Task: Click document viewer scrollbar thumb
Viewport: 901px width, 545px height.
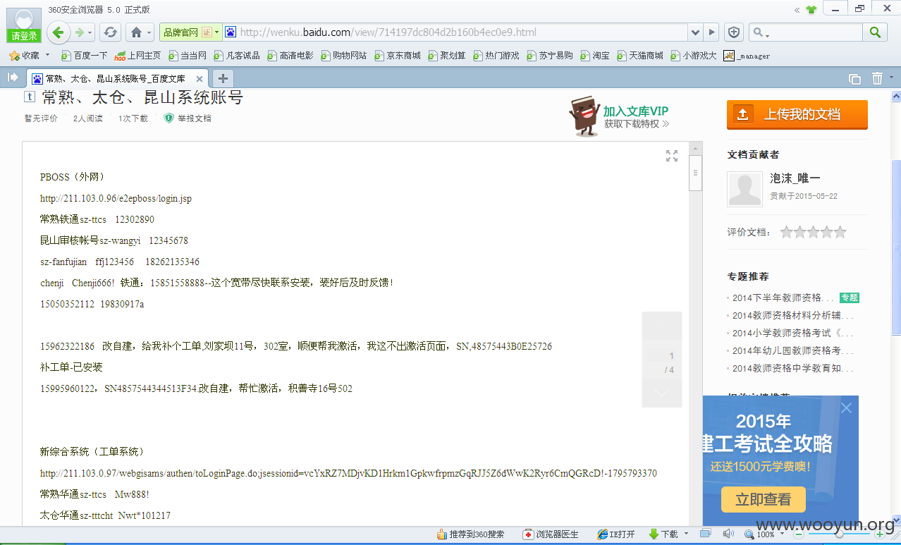Action: 696,173
